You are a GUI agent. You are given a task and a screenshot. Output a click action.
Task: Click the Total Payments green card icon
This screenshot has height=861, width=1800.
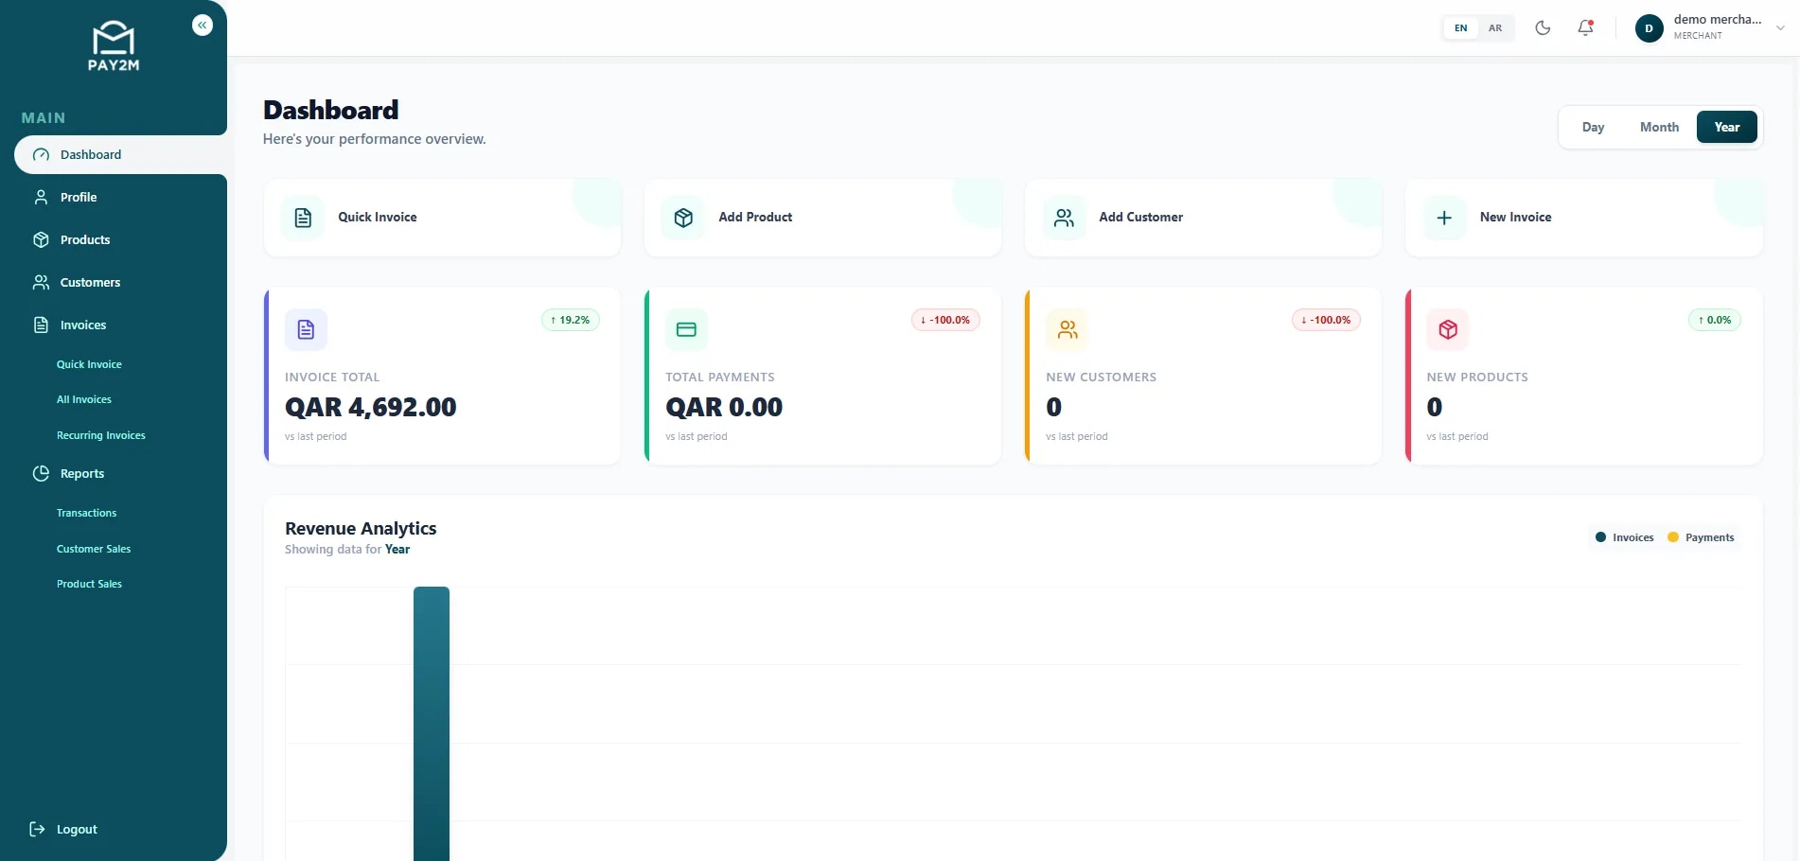pyautogui.click(x=686, y=329)
